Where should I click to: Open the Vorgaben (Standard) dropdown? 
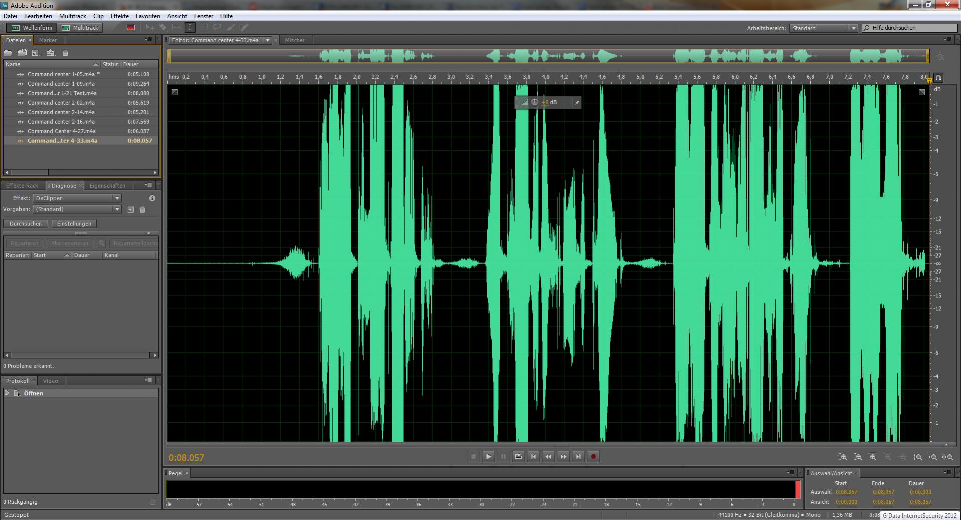point(77,209)
